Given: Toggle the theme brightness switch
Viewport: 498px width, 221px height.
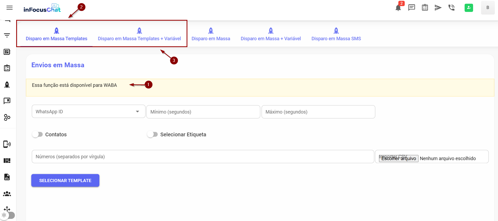Looking at the screenshot, I should tap(7, 215).
